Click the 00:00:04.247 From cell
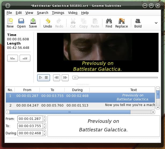 point(27,105)
